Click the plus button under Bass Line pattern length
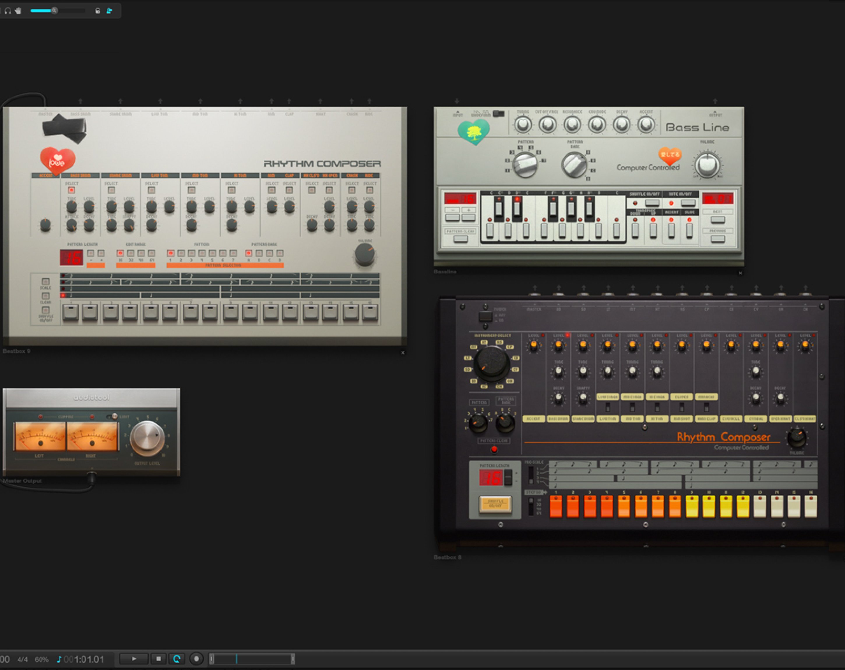The width and height of the screenshot is (845, 670). pos(468,217)
